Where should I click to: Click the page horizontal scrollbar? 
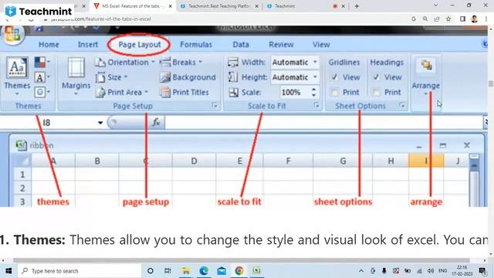(x=241, y=260)
